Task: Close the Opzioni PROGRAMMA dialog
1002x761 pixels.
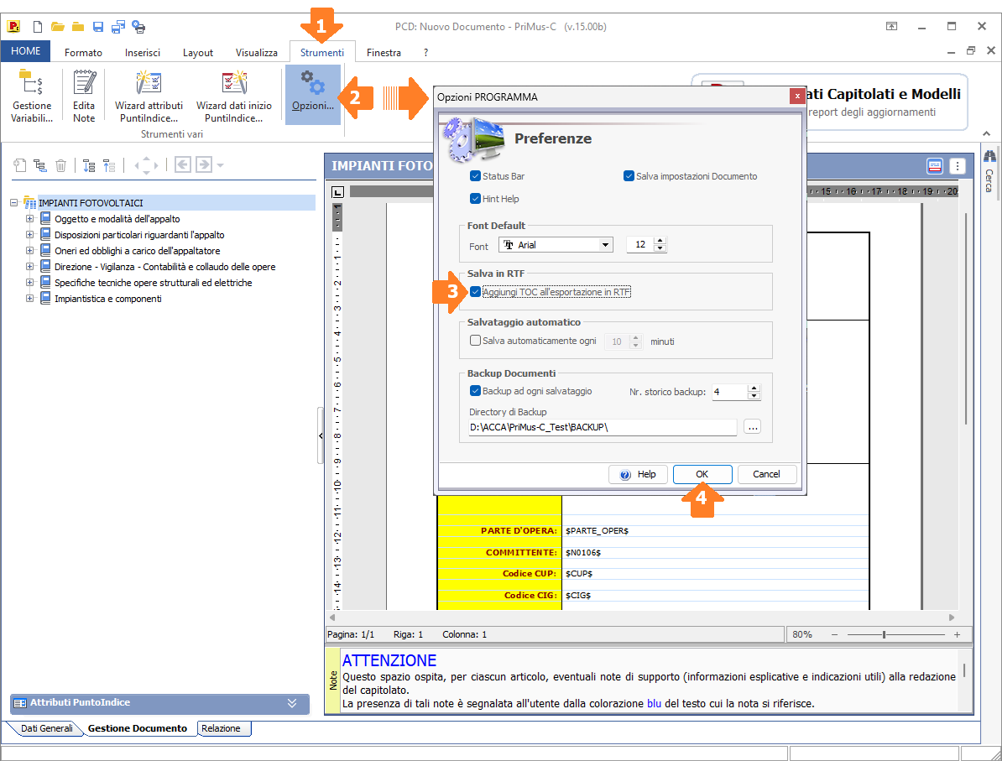Action: [797, 96]
